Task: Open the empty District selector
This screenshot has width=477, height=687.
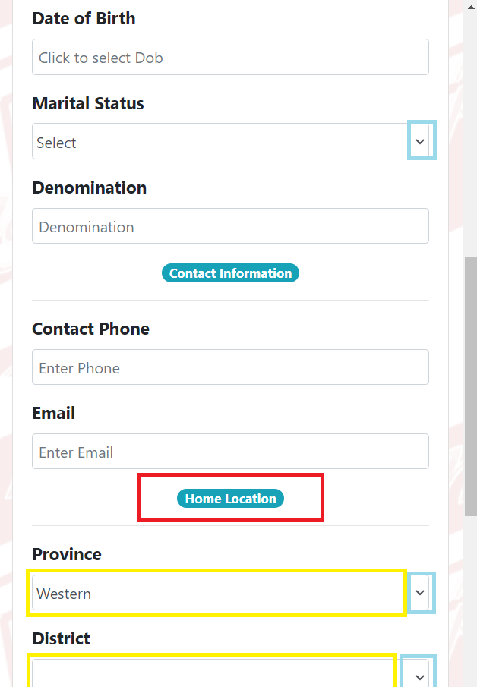Action: point(213,672)
